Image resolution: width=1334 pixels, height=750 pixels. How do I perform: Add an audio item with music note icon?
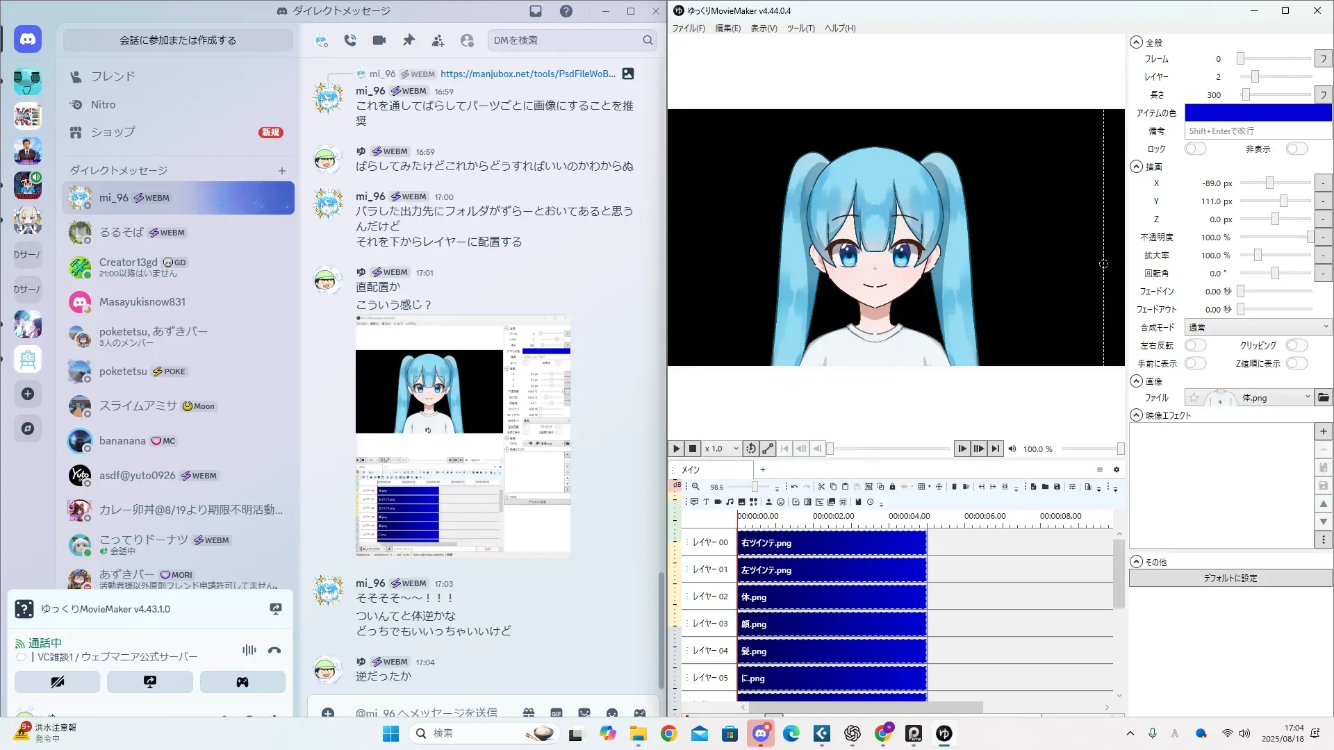730,502
